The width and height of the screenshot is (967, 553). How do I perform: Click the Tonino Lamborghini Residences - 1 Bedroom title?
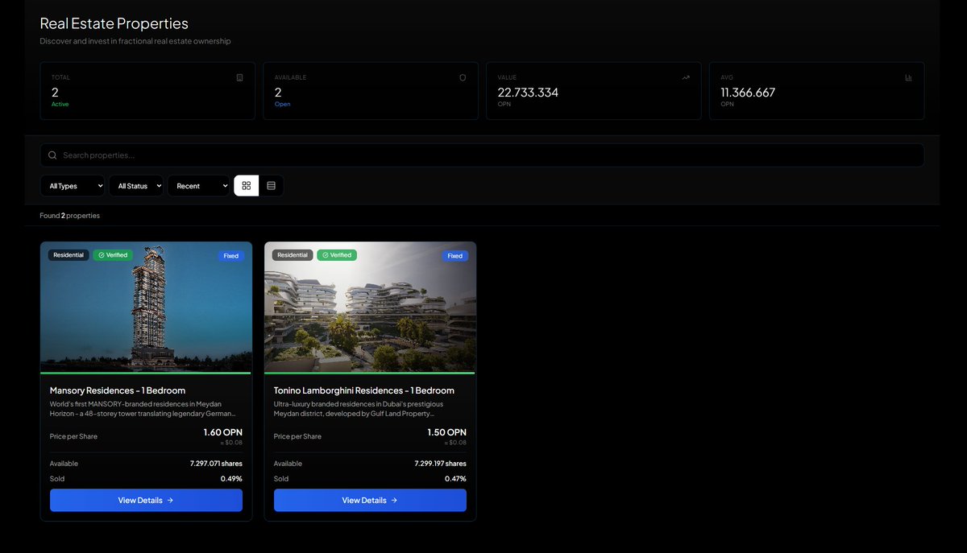pos(364,390)
